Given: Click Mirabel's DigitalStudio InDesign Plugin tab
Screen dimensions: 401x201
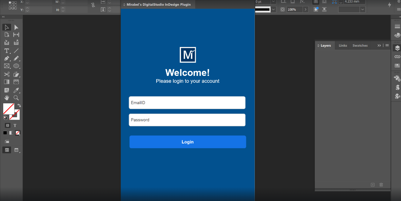Looking at the screenshot, I should click(x=158, y=5).
